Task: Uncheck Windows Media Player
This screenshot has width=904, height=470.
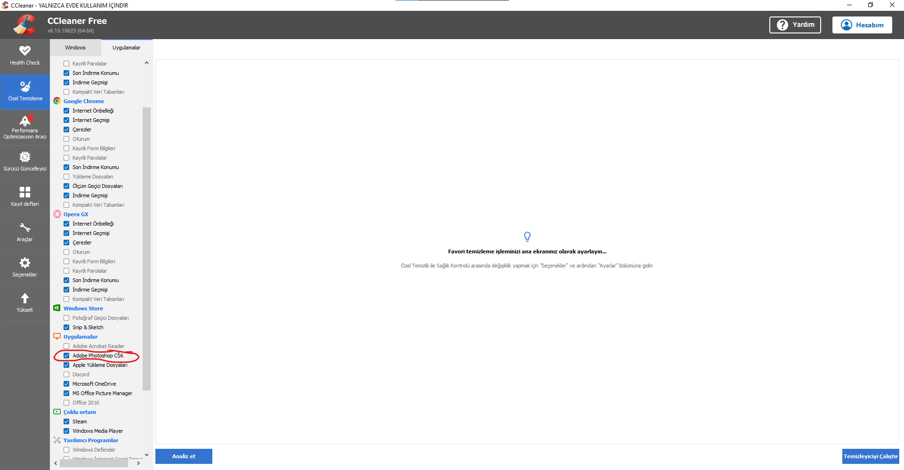Action: click(x=66, y=431)
